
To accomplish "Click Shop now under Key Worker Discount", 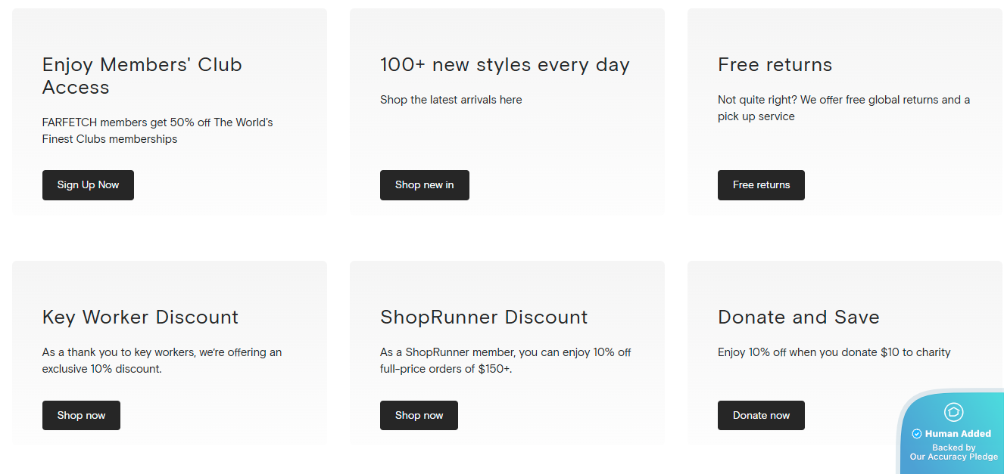I will point(81,415).
